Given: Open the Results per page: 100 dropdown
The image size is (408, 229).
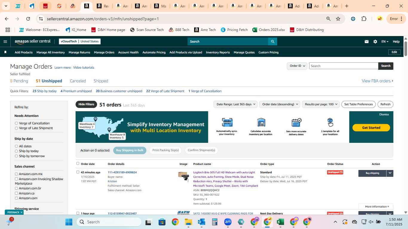Looking at the screenshot, I should pyautogui.click(x=321, y=104).
